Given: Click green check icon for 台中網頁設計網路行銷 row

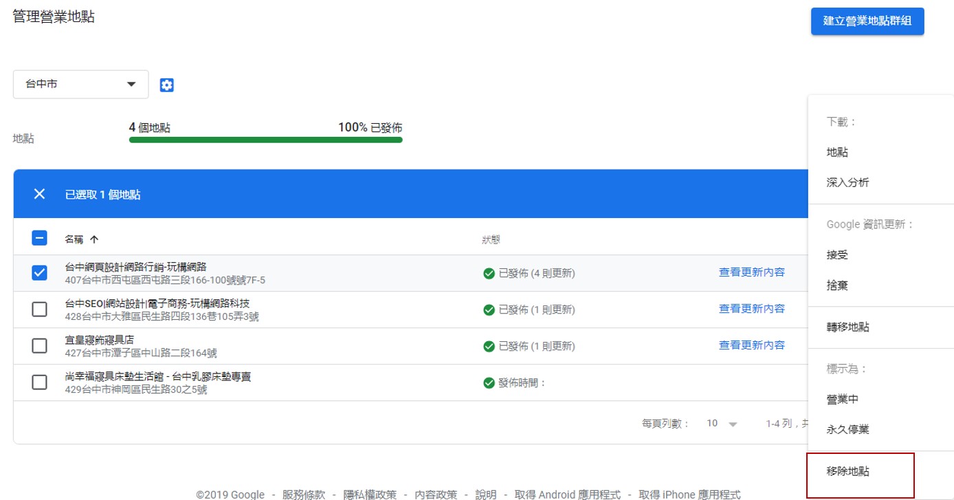Looking at the screenshot, I should [x=489, y=273].
